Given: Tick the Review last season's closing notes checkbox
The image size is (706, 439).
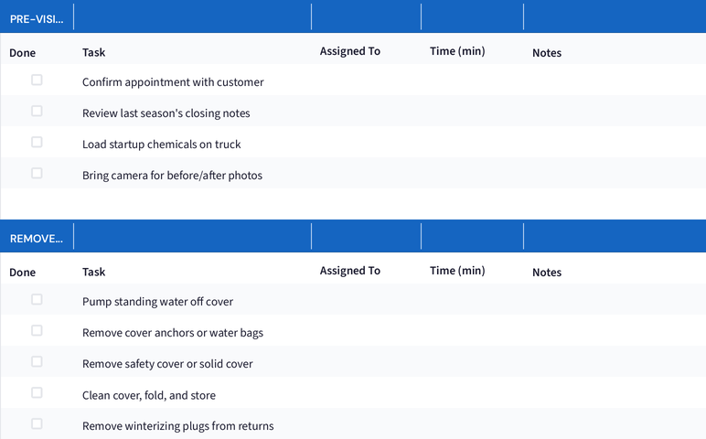Looking at the screenshot, I should pos(37,112).
